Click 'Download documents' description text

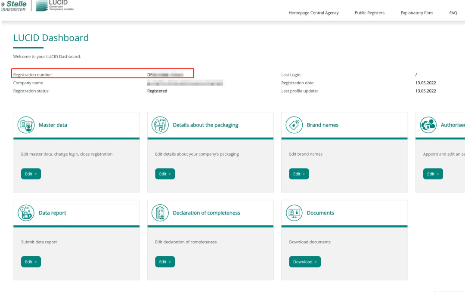pyautogui.click(x=310, y=242)
